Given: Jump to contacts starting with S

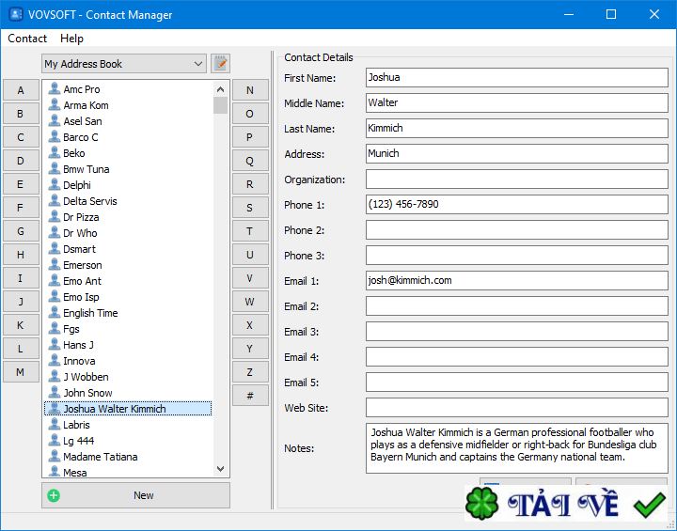Looking at the screenshot, I should click(249, 208).
